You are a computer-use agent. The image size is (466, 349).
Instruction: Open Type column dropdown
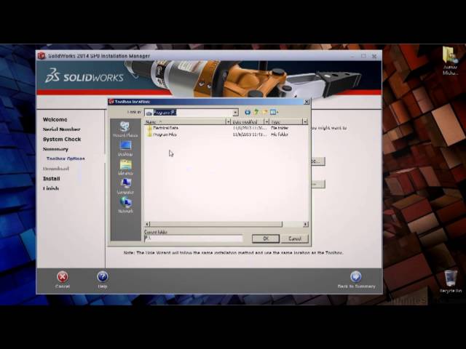[304, 121]
